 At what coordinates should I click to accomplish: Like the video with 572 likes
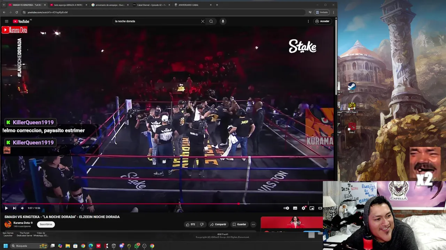pyautogui.click(x=190, y=224)
